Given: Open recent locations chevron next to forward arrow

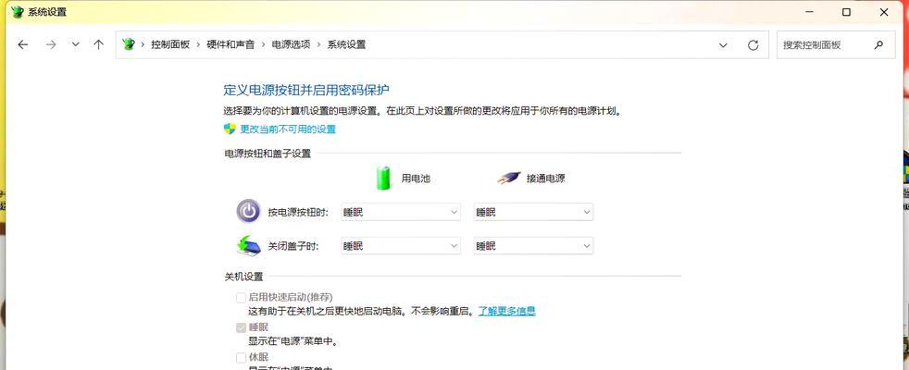Looking at the screenshot, I should [75, 44].
